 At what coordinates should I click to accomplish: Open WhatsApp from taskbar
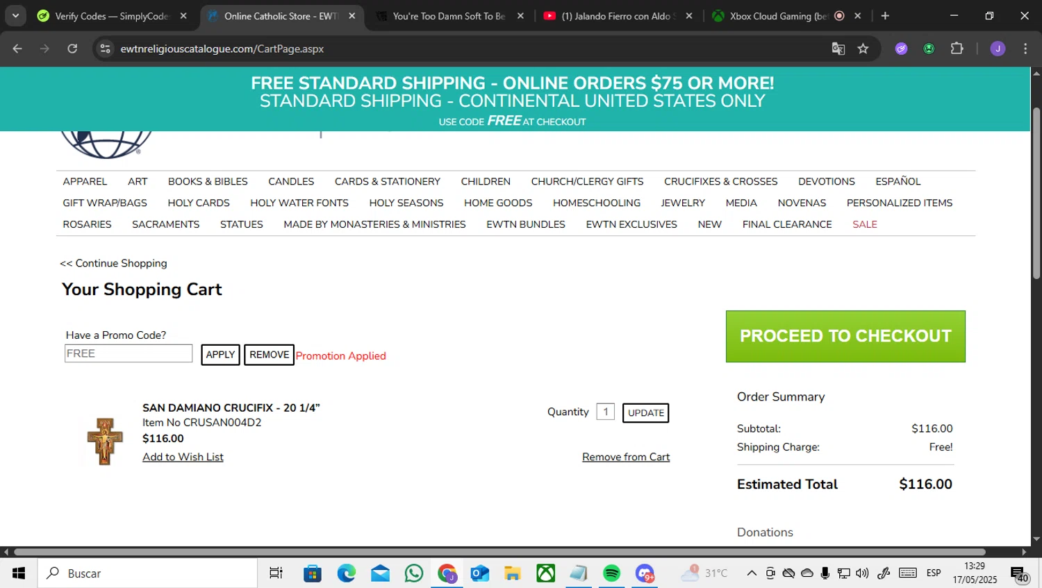coord(413,573)
